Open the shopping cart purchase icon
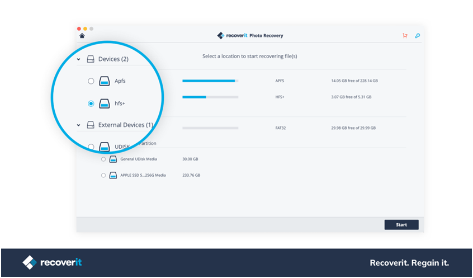Viewport: 473px width, 278px height. (405, 36)
